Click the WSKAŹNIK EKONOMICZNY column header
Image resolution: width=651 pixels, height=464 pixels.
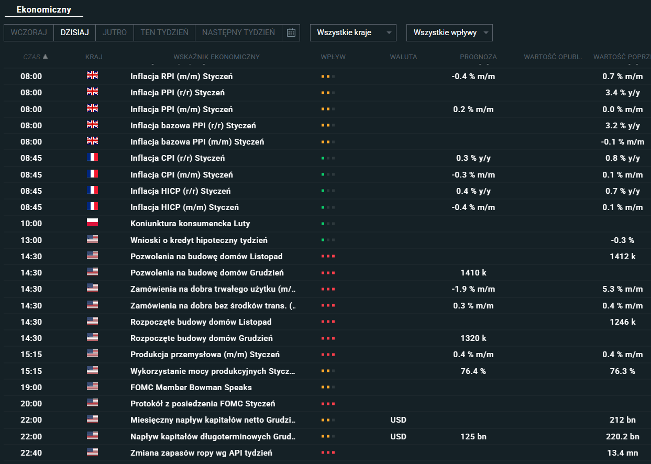click(x=216, y=57)
